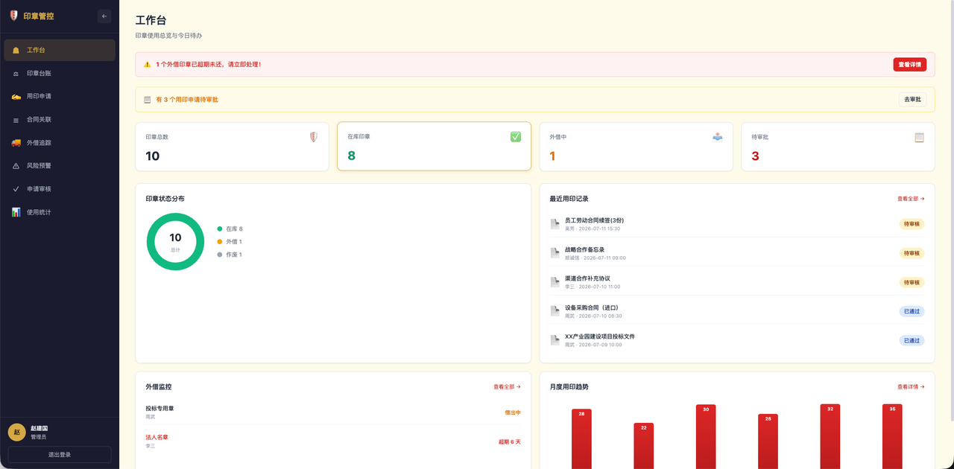Click the 已通过 badge for 设备采购合同
954x469 pixels.
[912, 311]
